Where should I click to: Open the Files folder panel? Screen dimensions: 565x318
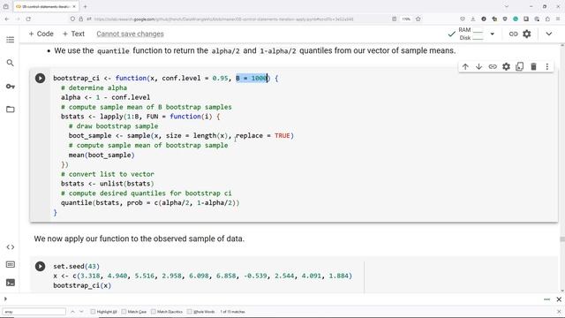[10, 110]
